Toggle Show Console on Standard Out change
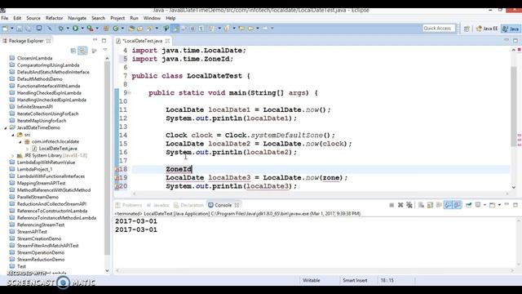This screenshot has height=294, width=522. pos(448,205)
